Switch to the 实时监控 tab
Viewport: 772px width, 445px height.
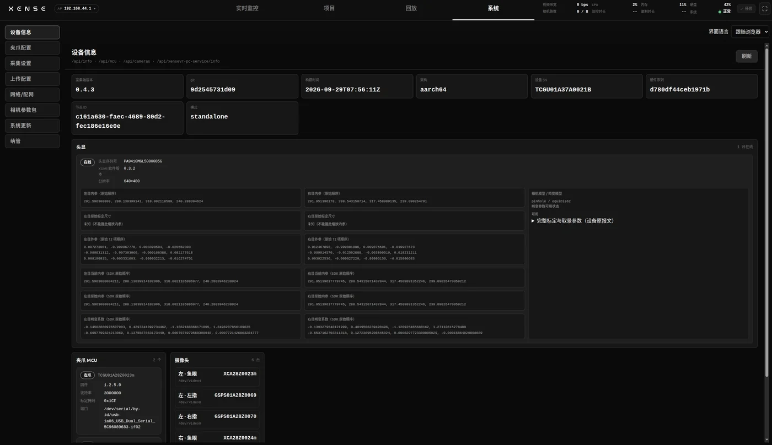247,9
